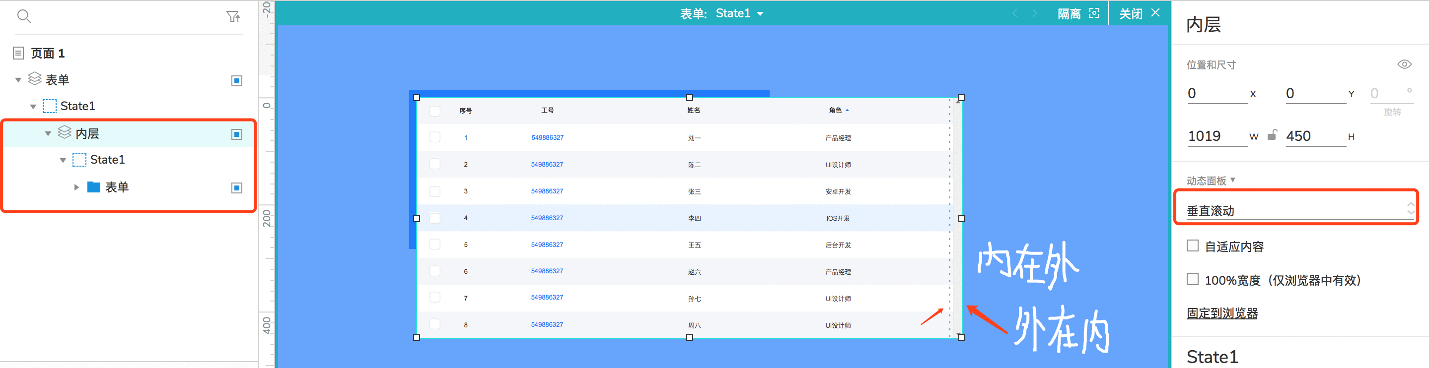Click the 工号 column header

pyautogui.click(x=548, y=110)
